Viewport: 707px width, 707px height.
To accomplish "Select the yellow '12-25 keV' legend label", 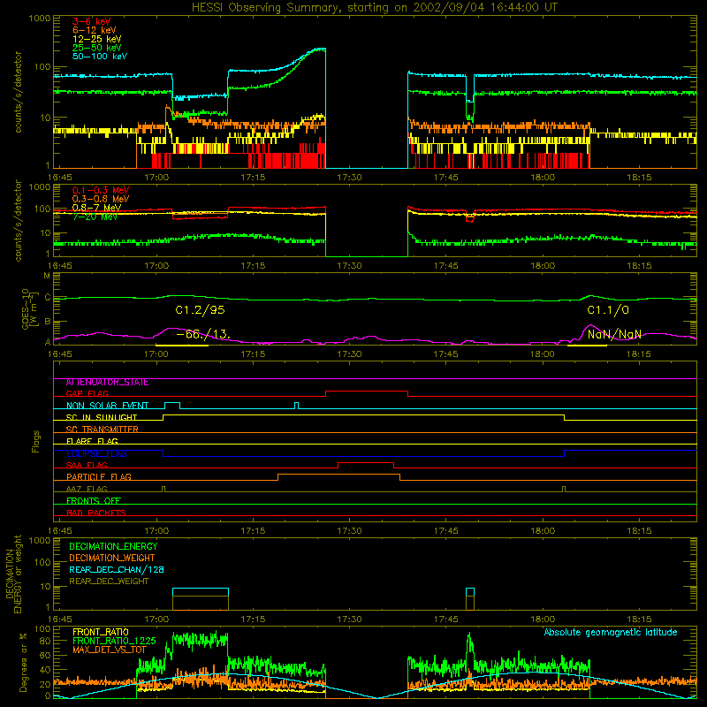I will pos(97,39).
